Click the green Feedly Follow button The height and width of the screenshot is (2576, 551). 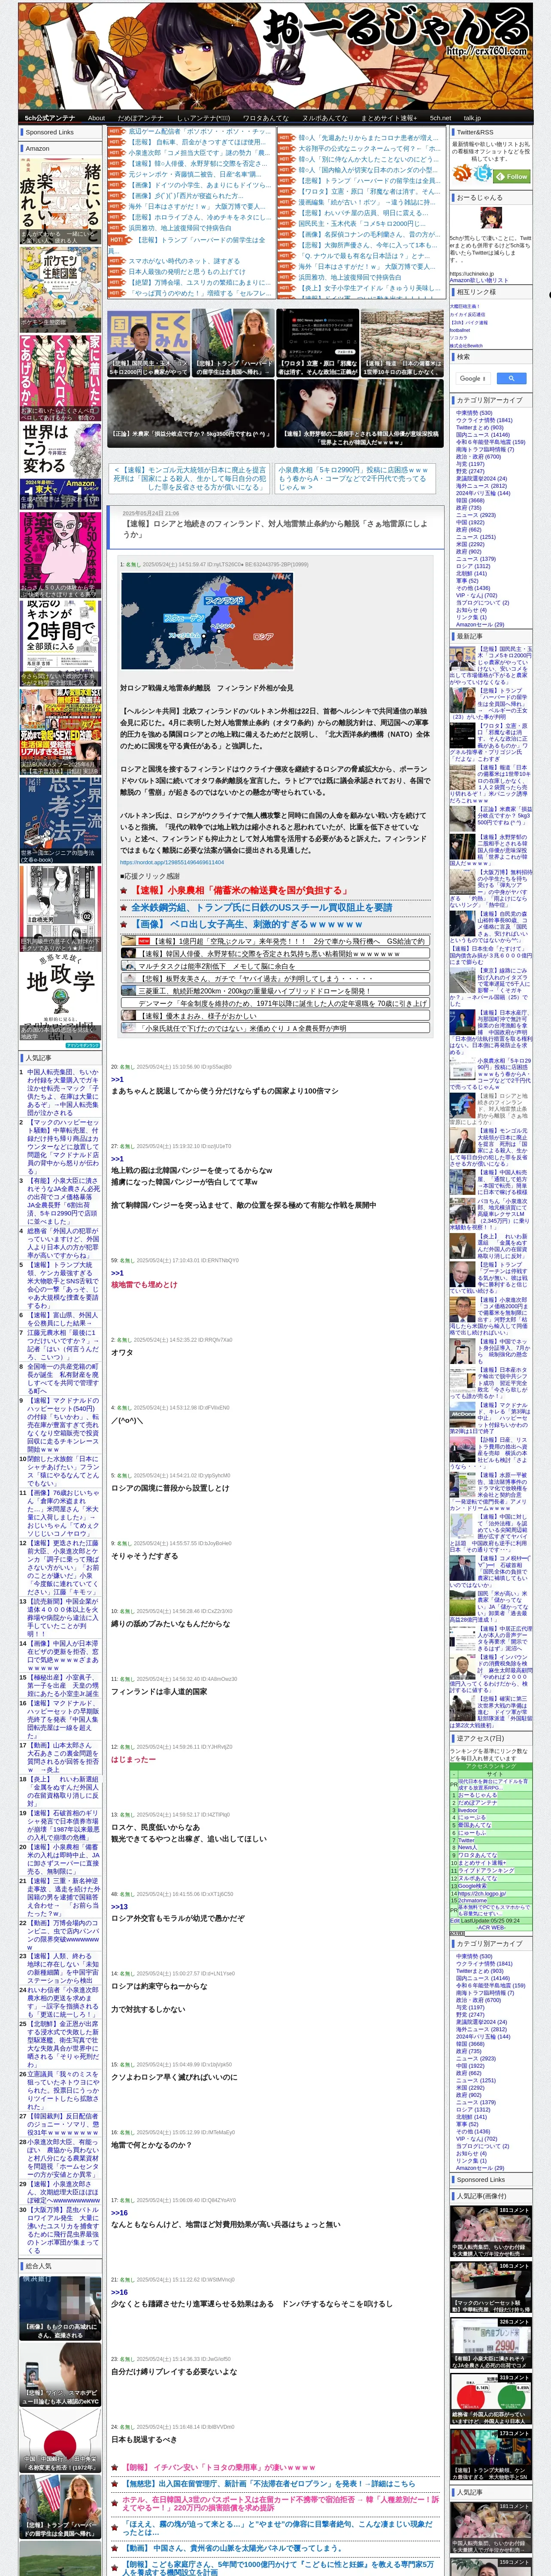pyautogui.click(x=513, y=176)
